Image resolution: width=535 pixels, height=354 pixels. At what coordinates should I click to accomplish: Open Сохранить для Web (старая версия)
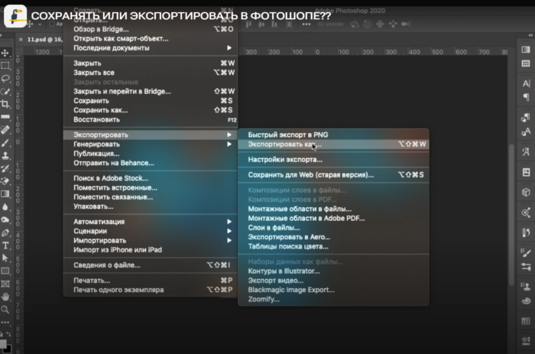pyautogui.click(x=333, y=175)
